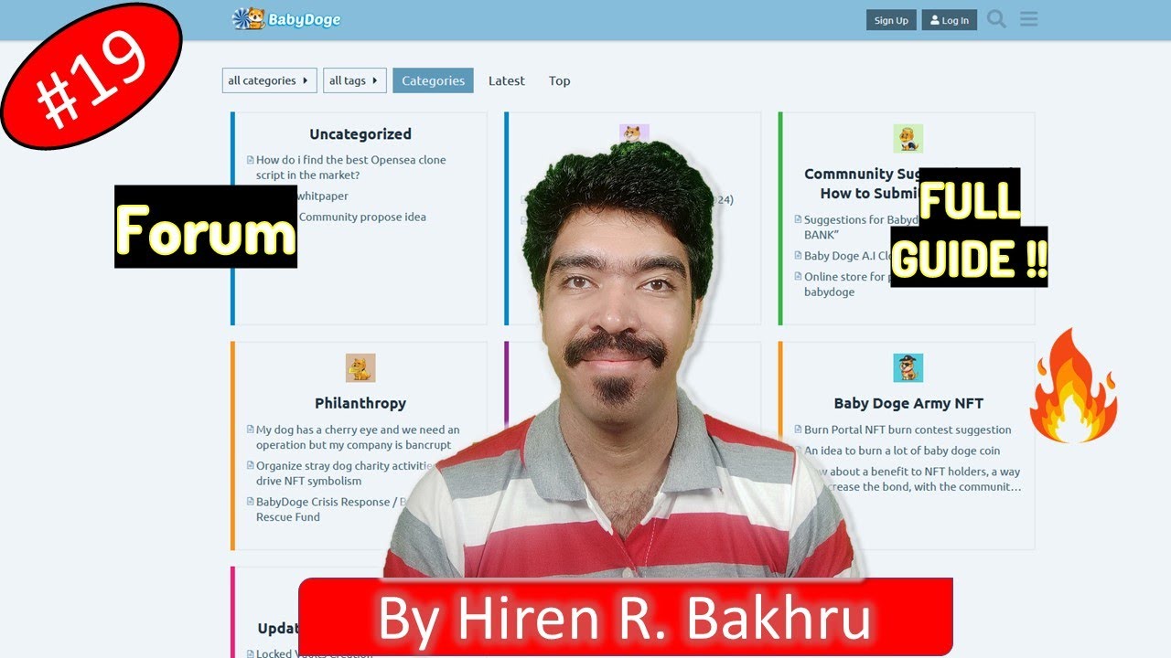Click the BabyDoge logo in header
This screenshot has height=658, width=1171.
(286, 19)
